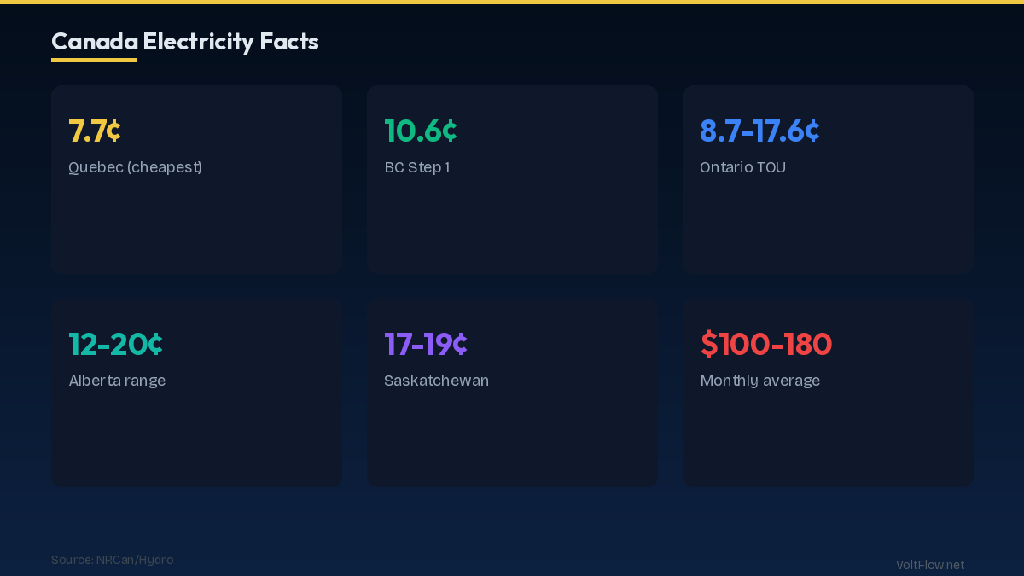Select the Monthly average card
The height and width of the screenshot is (576, 1024).
[828, 435]
